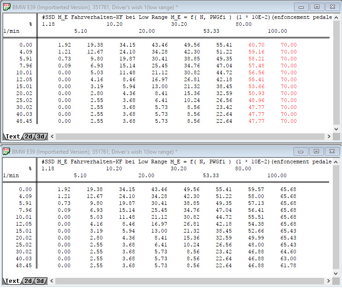
Task: Switch lower window to the 3d tab
Action: point(41,281)
